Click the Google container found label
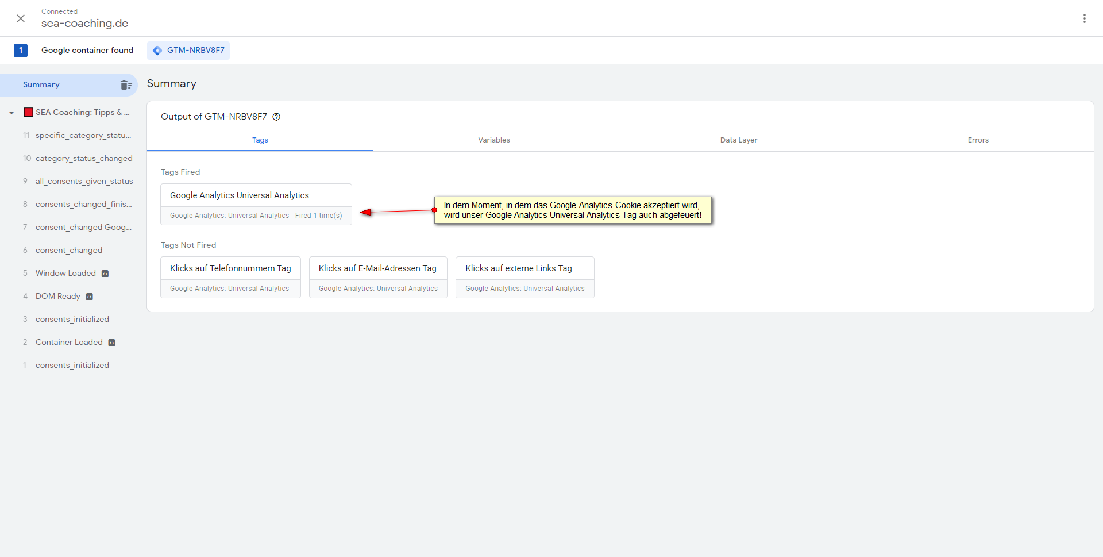The width and height of the screenshot is (1103, 557). point(87,51)
